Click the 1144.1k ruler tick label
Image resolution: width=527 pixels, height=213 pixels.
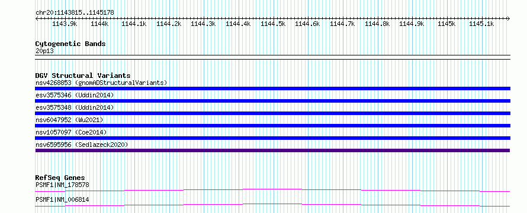pos(134,24)
